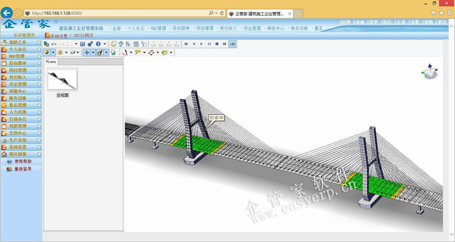Click the home view icon
The width and height of the screenshot is (455, 242).
click(x=120, y=44)
